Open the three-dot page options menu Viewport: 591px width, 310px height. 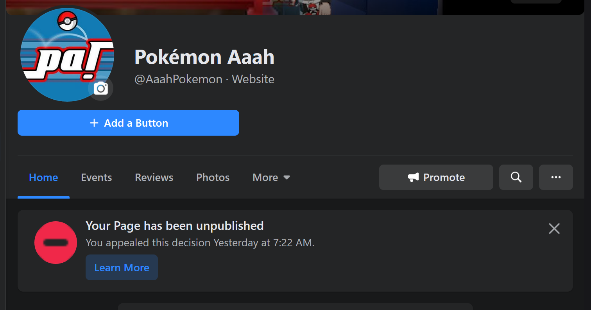pyautogui.click(x=556, y=177)
